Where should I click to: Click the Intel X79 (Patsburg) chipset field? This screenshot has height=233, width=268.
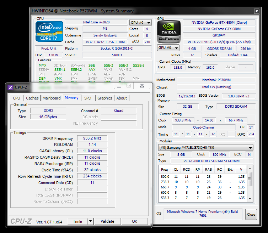(x=216, y=87)
